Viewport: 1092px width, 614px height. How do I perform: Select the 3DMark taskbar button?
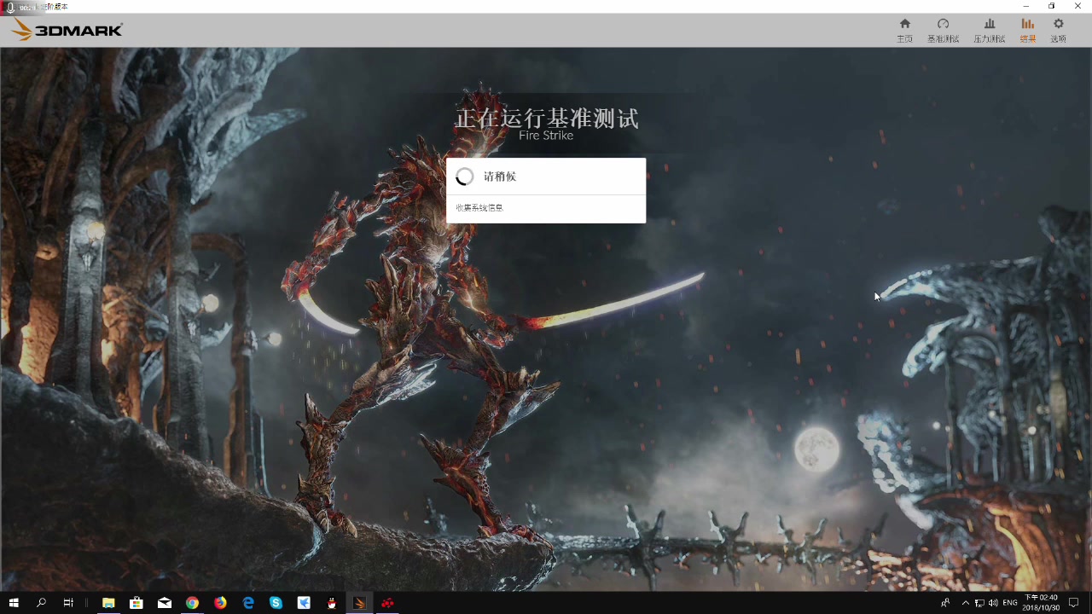point(359,603)
